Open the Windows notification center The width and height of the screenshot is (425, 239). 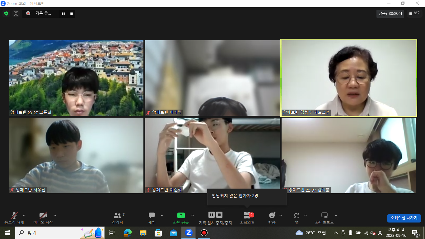click(x=415, y=233)
